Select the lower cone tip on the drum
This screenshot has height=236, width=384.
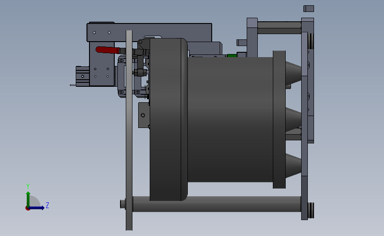tap(293, 166)
